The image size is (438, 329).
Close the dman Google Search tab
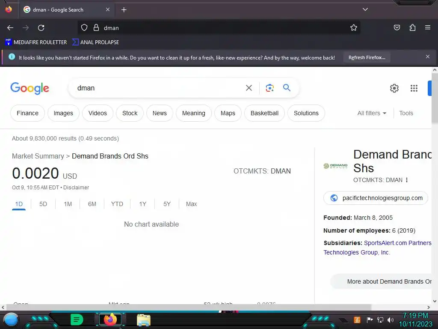coord(108,9)
